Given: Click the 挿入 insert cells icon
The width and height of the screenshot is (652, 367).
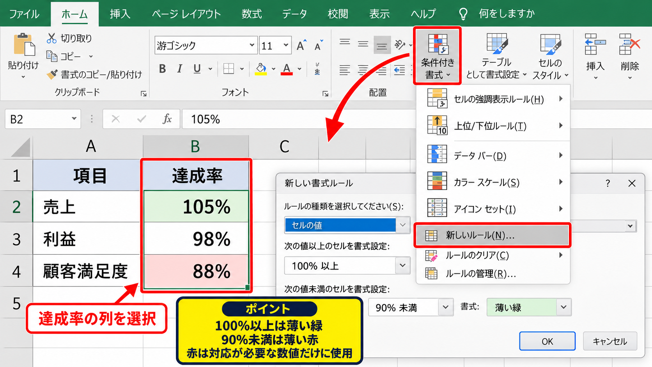Looking at the screenshot, I should (595, 44).
